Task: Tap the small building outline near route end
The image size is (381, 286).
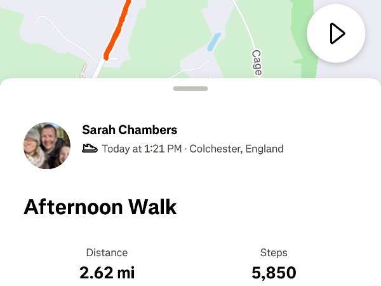Action: (x=84, y=70)
